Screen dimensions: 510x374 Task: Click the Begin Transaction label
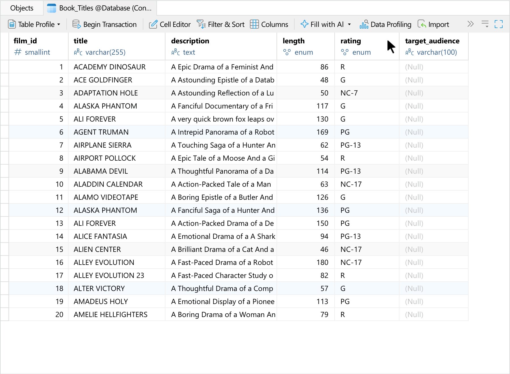[x=110, y=25]
